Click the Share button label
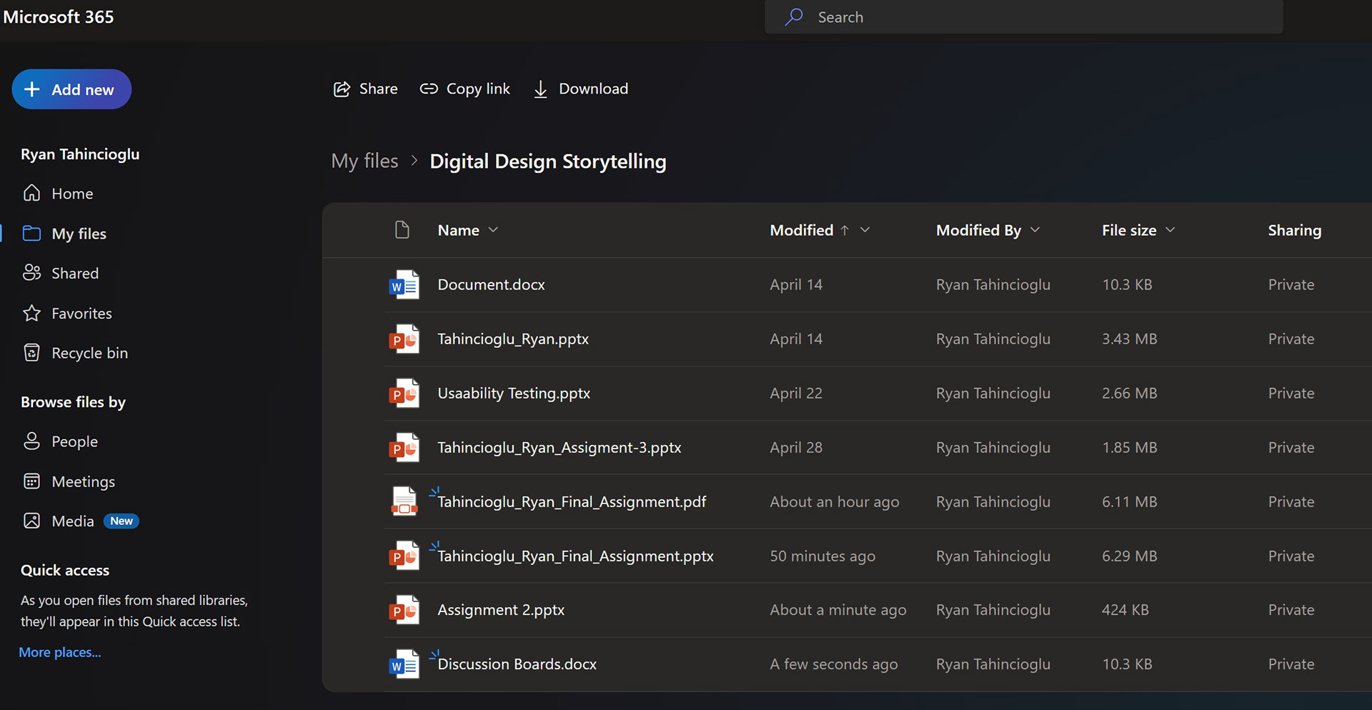 (378, 89)
